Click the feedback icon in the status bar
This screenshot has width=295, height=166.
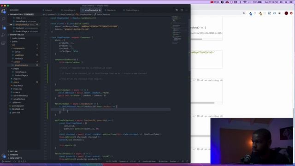[x=183, y=161]
